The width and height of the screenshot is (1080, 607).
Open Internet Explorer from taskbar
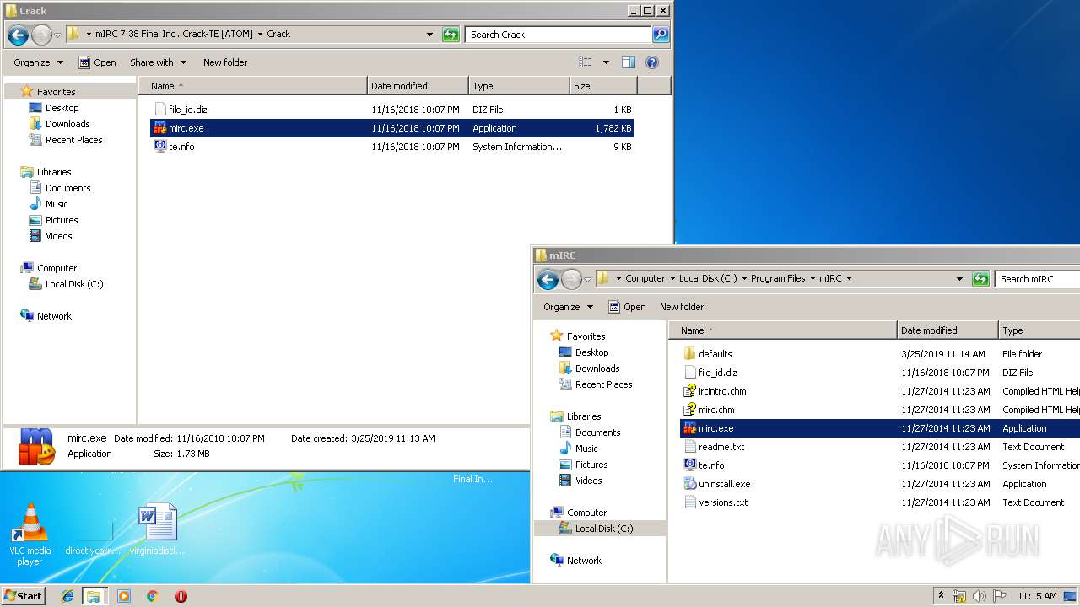click(x=67, y=596)
